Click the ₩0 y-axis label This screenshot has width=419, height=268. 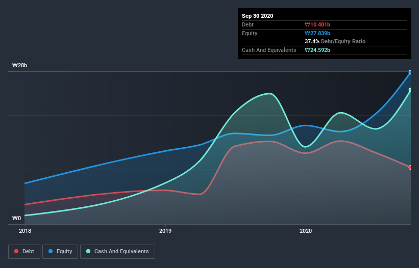pyautogui.click(x=16, y=219)
